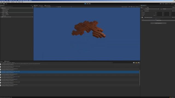Screen dimensions: 175x98
Task: Click the script component icon in Inspector
Action: (x=142, y=17)
